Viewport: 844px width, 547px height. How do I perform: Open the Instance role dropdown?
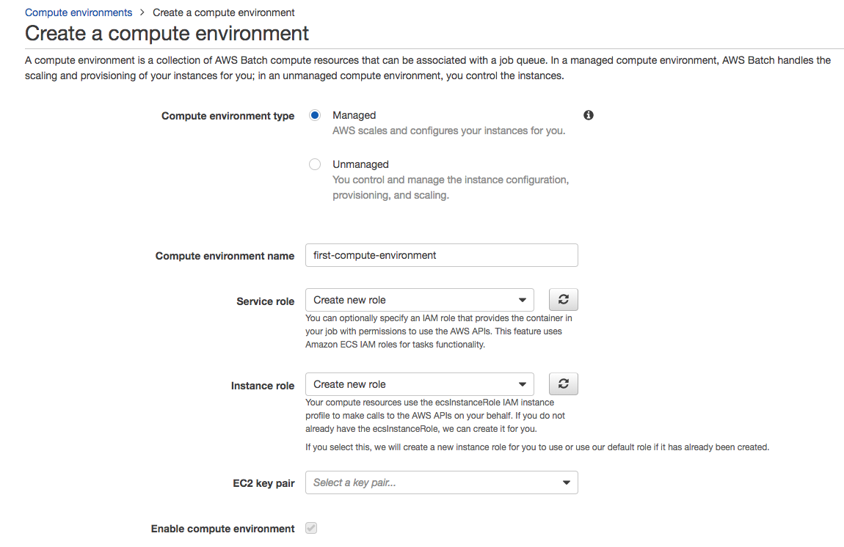tap(419, 383)
